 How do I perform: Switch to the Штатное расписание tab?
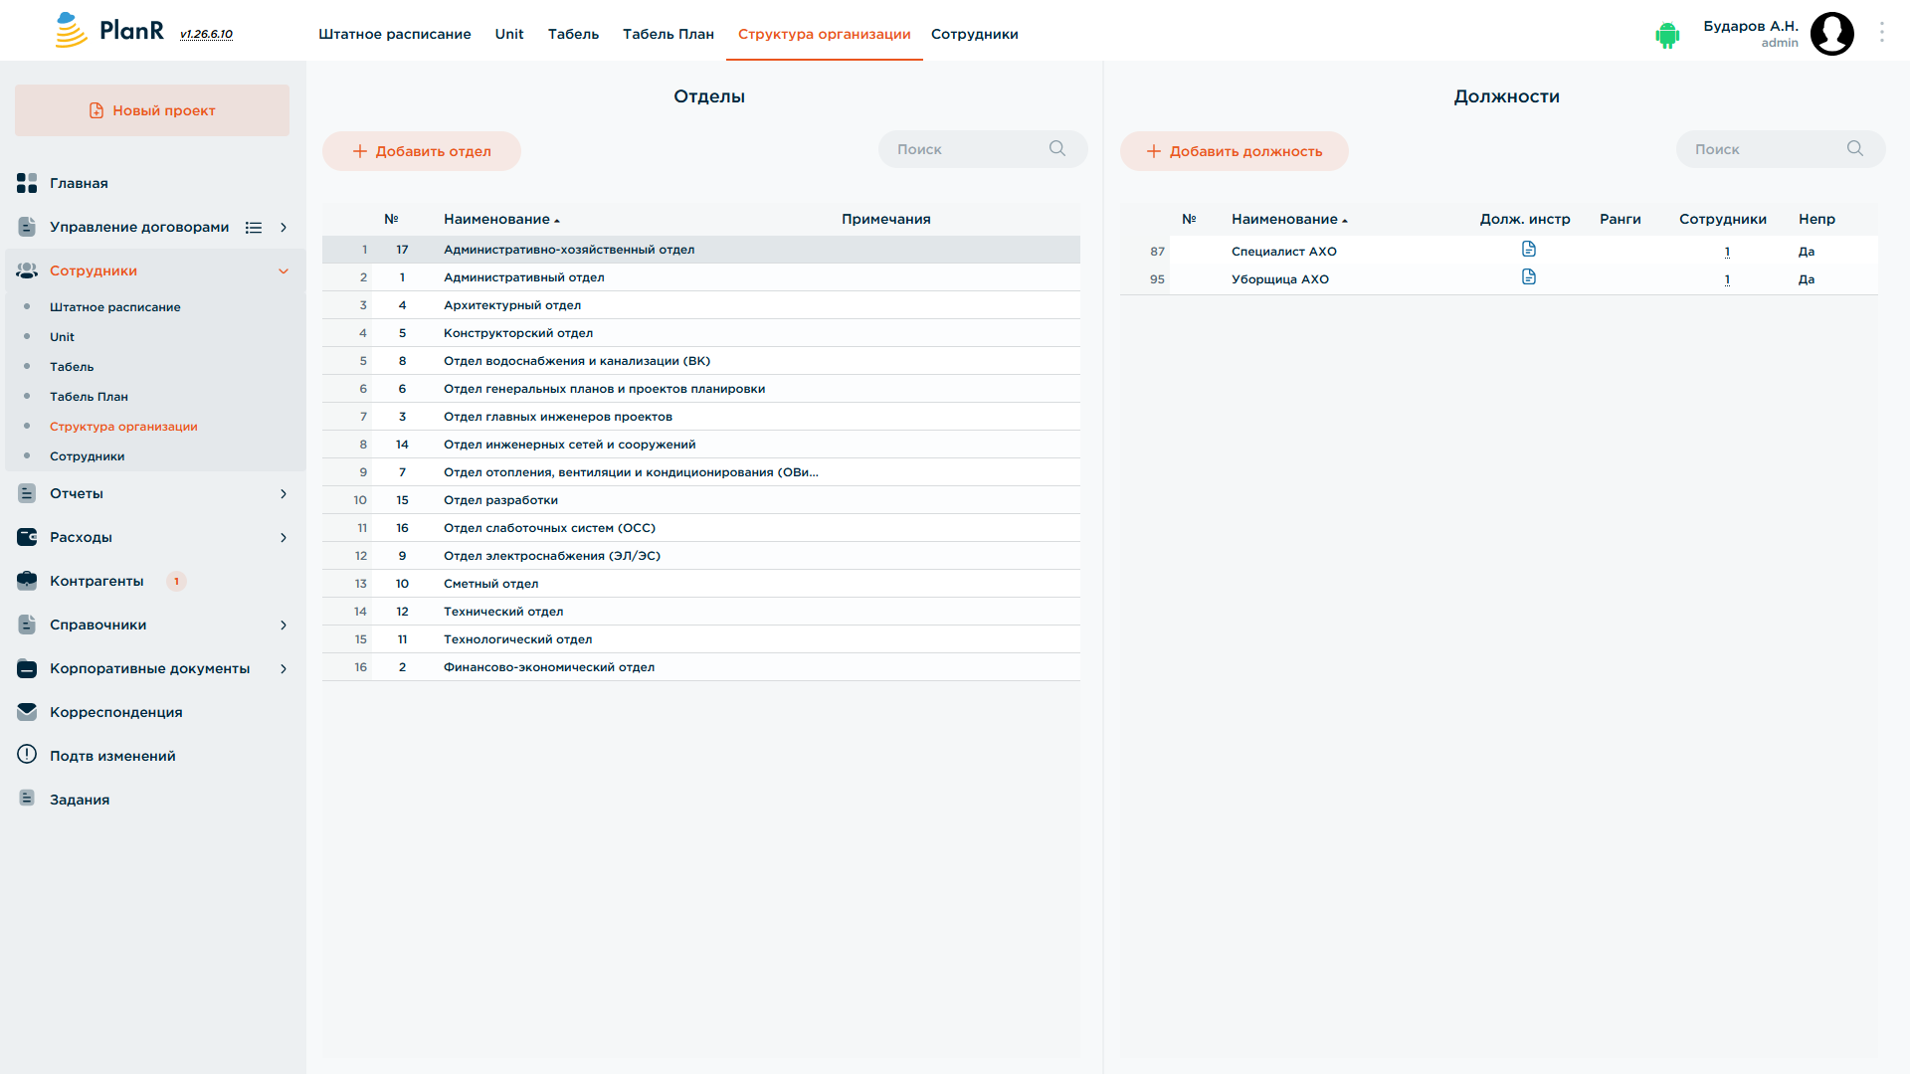click(x=395, y=34)
